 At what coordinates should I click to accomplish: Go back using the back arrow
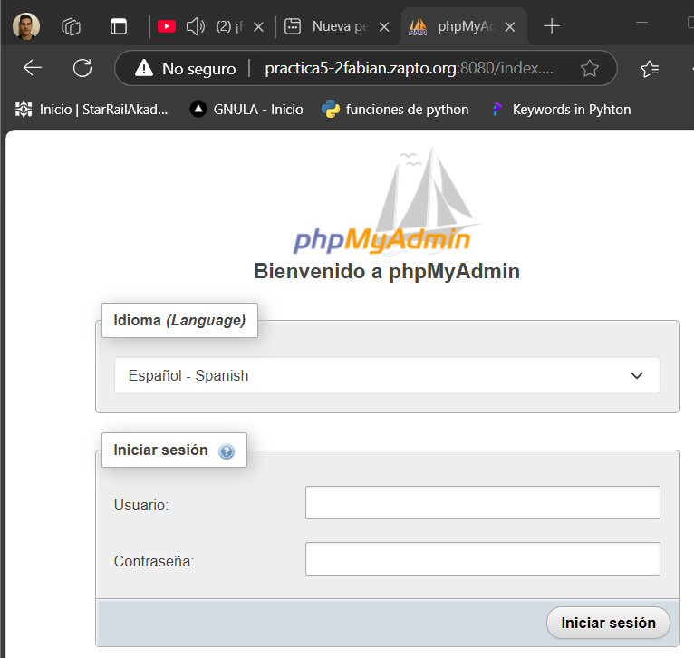pos(33,68)
